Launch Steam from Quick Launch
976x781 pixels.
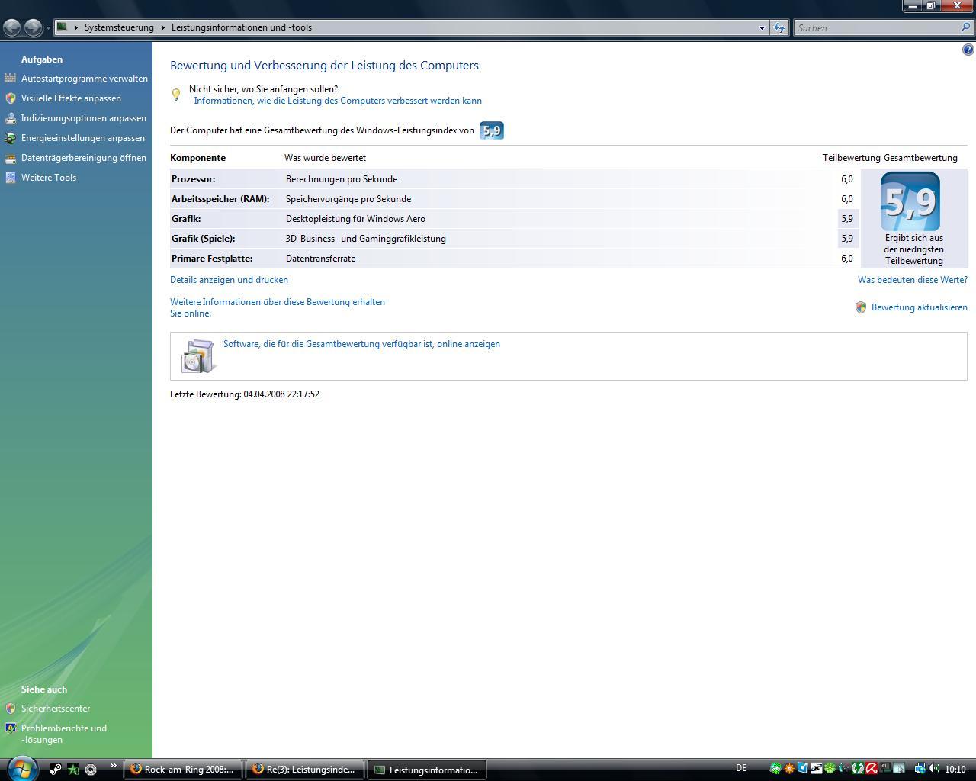coord(56,770)
